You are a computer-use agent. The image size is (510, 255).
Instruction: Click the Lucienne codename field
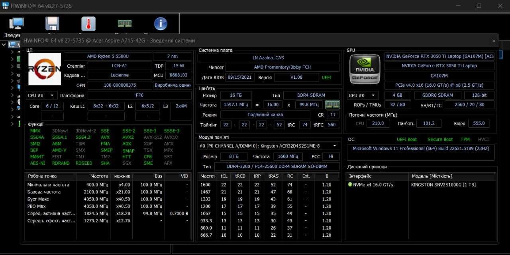pos(120,75)
